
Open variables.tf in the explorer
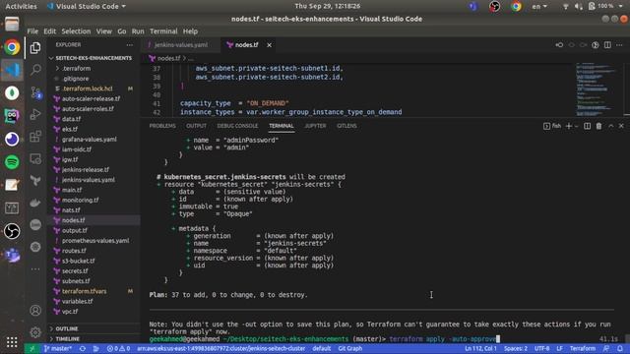coord(77,302)
